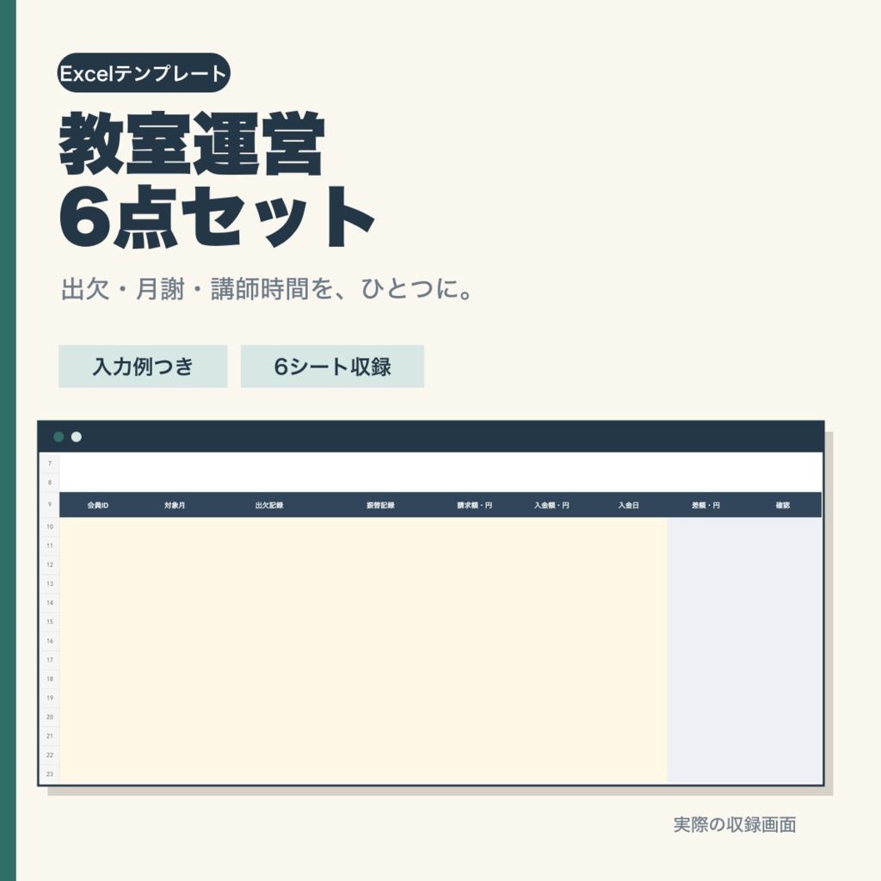Viewport: 881px width, 881px height.
Task: Select row number 14
Action: [50, 603]
